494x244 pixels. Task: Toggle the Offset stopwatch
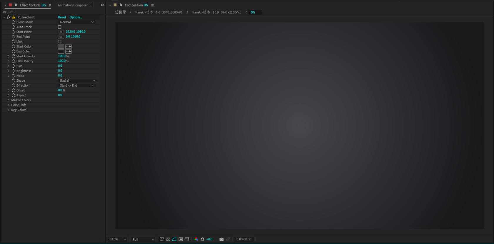(x=13, y=90)
